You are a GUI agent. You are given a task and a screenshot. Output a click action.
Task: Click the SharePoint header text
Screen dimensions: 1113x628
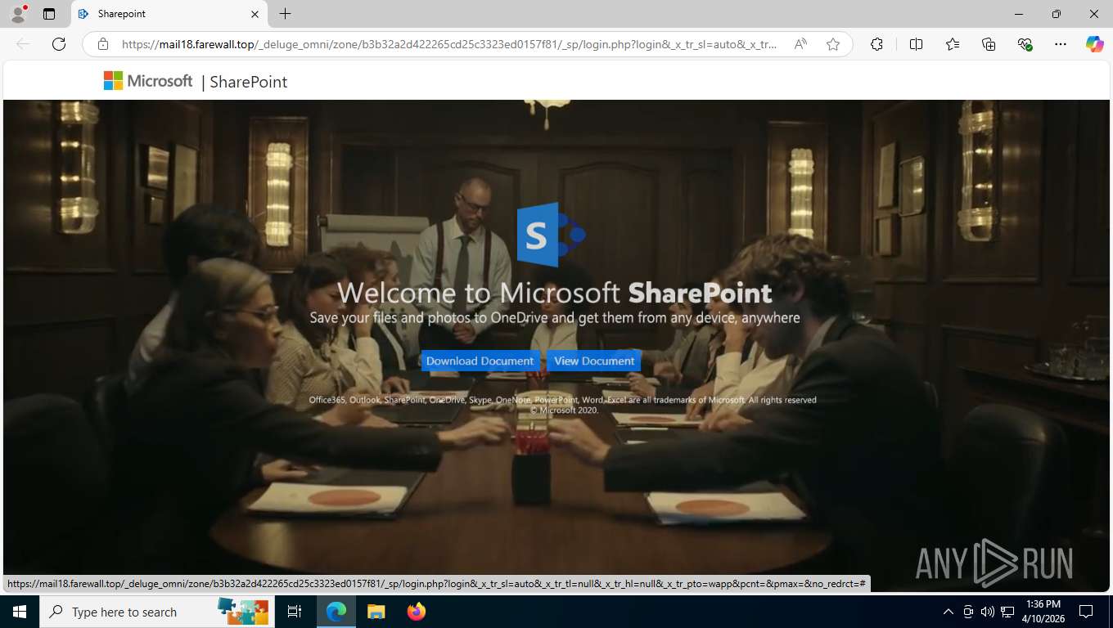point(249,82)
